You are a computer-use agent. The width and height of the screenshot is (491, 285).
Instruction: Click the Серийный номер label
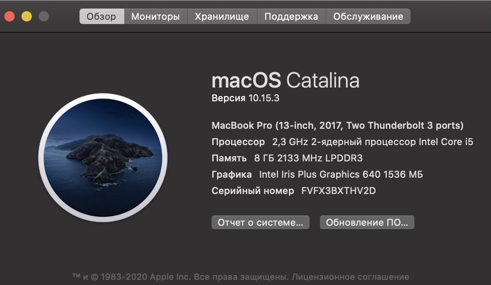[x=253, y=191]
